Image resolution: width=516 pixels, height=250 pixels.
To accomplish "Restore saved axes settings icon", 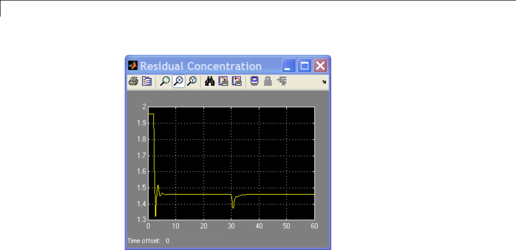I will [237, 81].
